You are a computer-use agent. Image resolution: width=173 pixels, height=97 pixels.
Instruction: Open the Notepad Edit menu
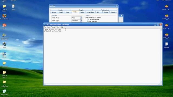click(48, 27)
